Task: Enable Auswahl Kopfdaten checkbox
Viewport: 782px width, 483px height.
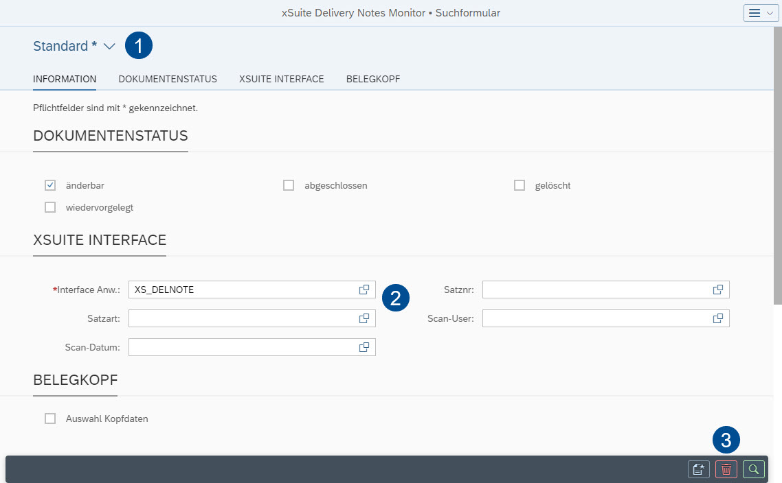Action: [50, 419]
